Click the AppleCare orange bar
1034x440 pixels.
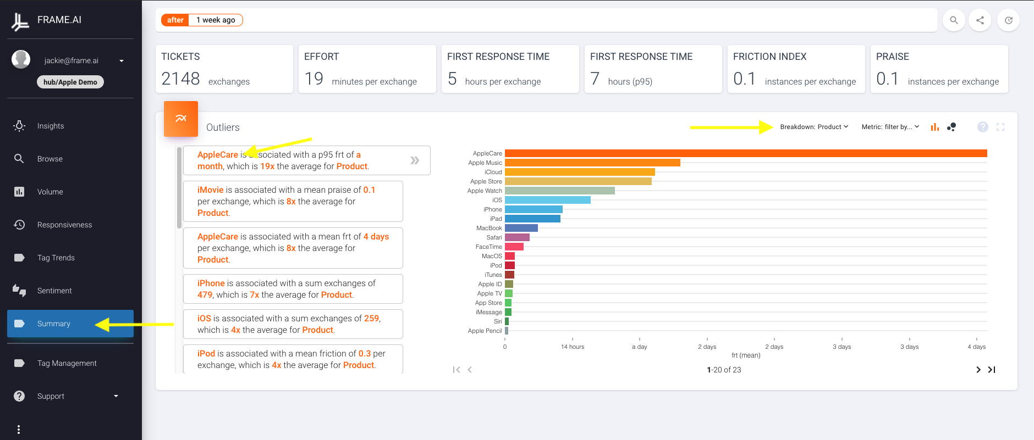point(746,153)
